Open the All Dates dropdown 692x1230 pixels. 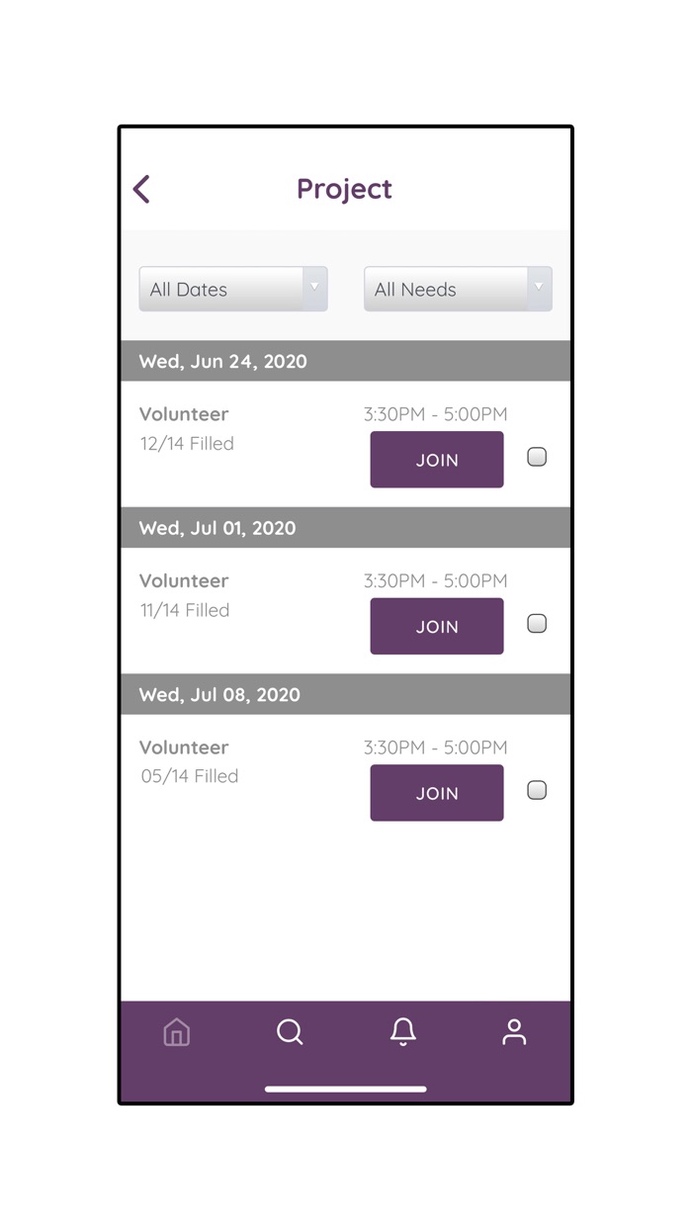[221, 290]
